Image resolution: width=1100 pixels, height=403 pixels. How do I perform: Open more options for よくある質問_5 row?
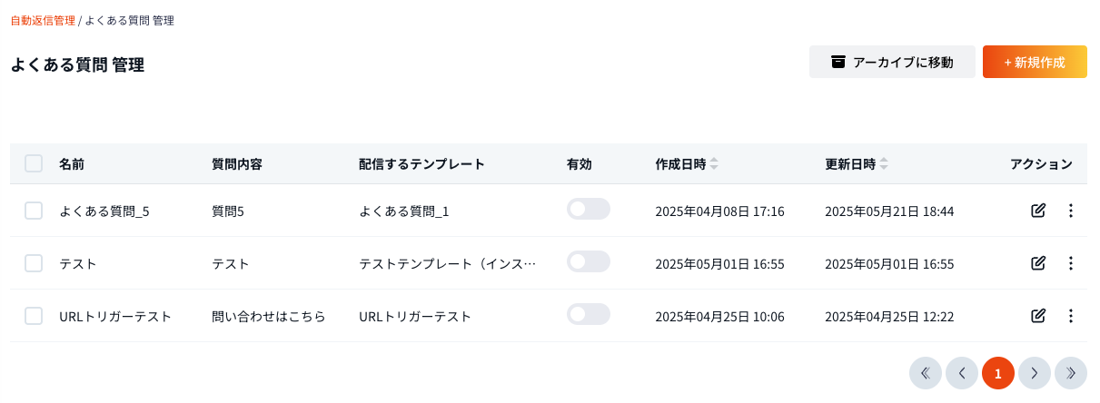point(1070,211)
